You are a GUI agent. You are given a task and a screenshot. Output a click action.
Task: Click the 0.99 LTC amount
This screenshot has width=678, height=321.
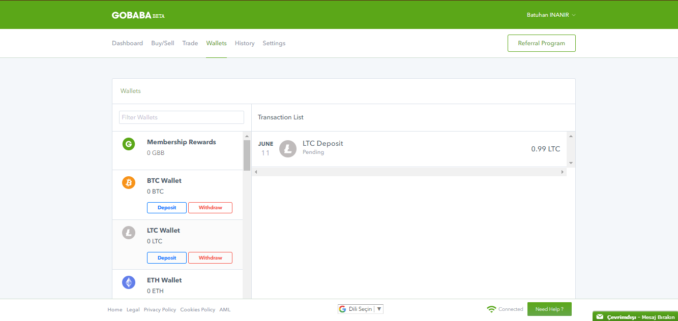[546, 149]
